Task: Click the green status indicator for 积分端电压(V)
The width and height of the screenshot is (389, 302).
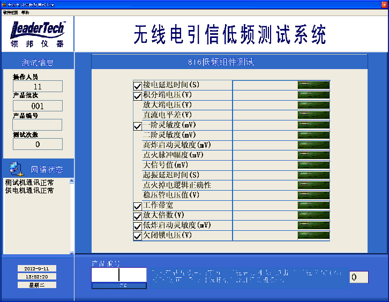Action: 313,95
